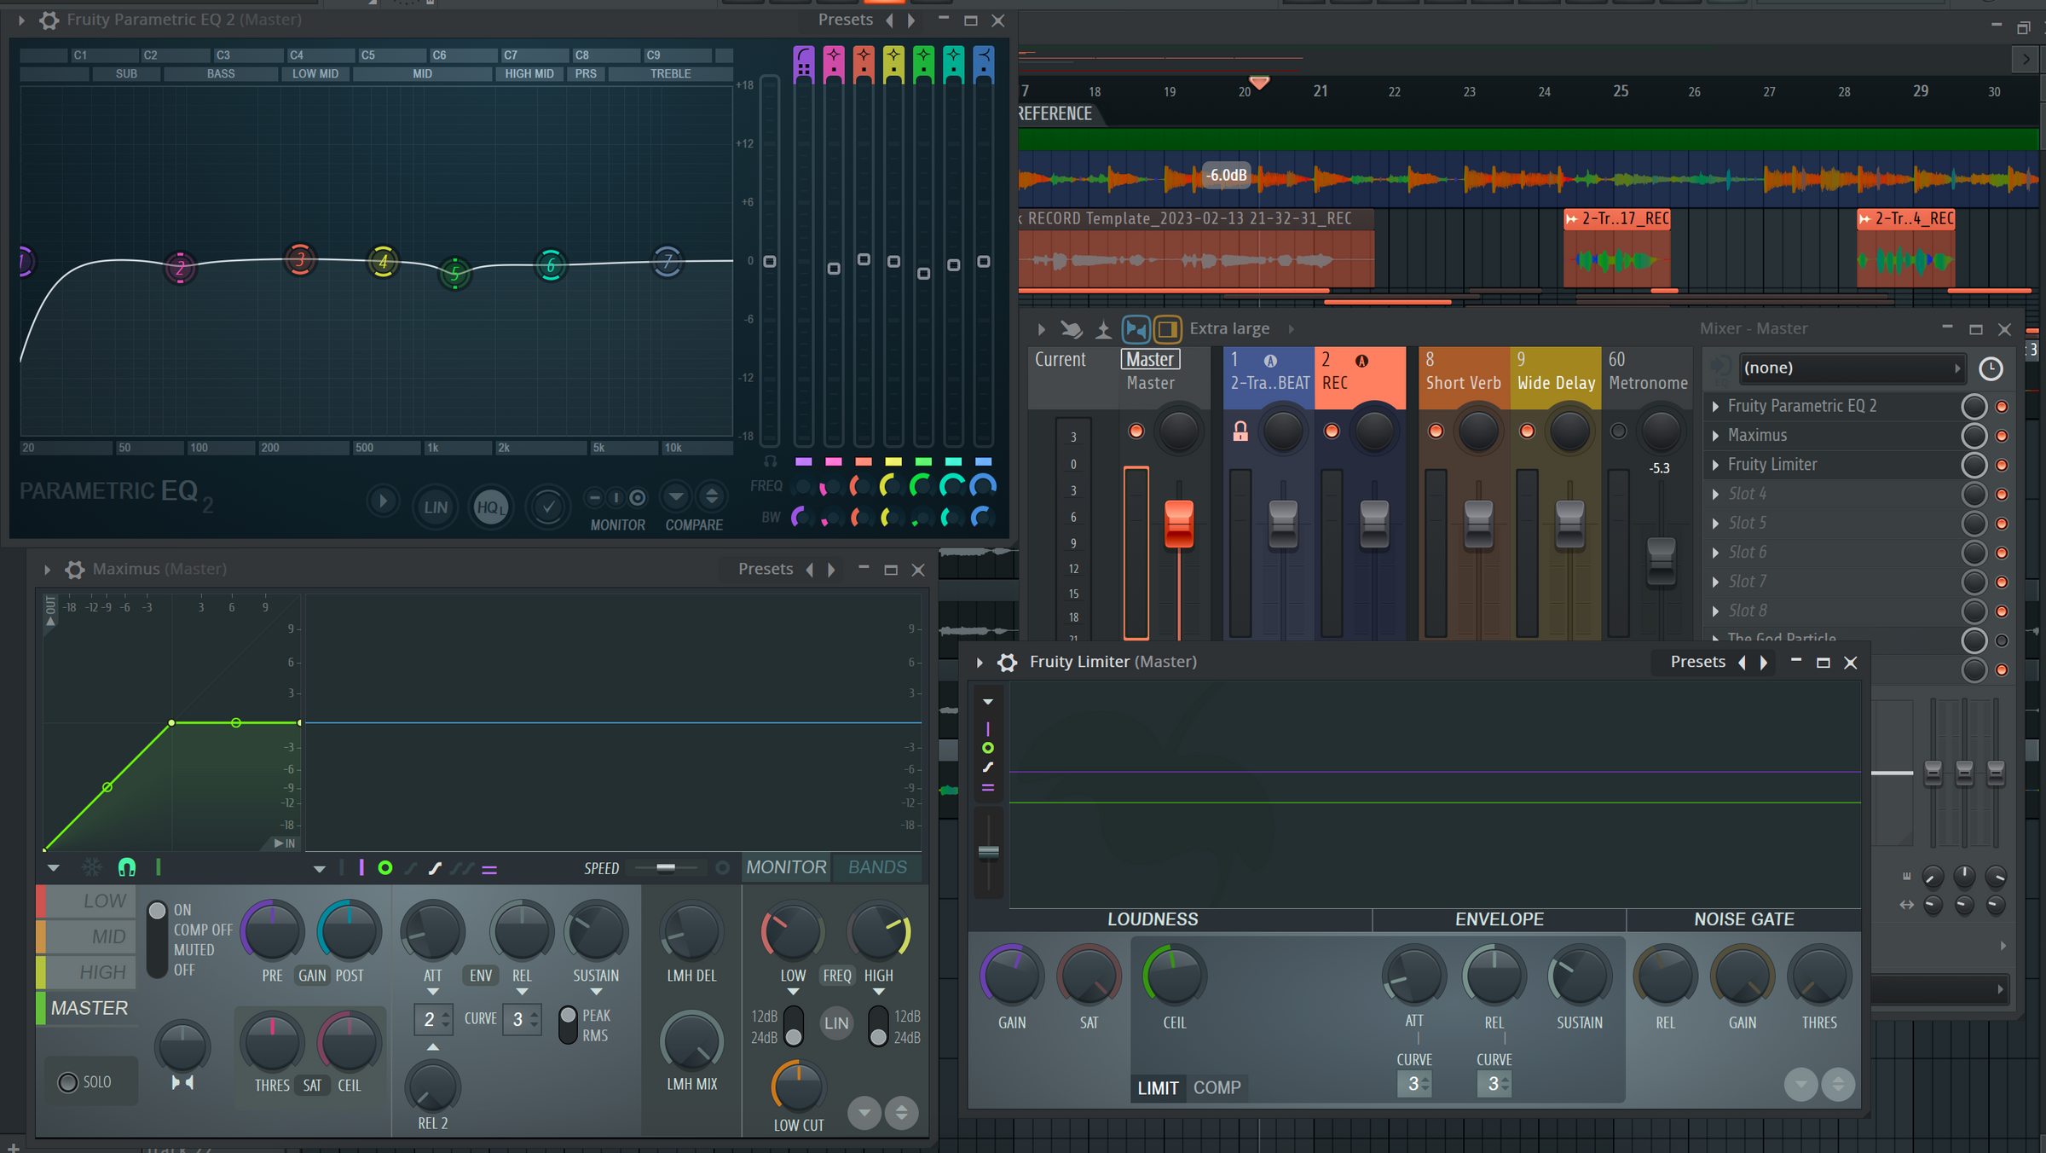Click the SPEED slider in Maximus
2046x1153 pixels.
pos(666,868)
